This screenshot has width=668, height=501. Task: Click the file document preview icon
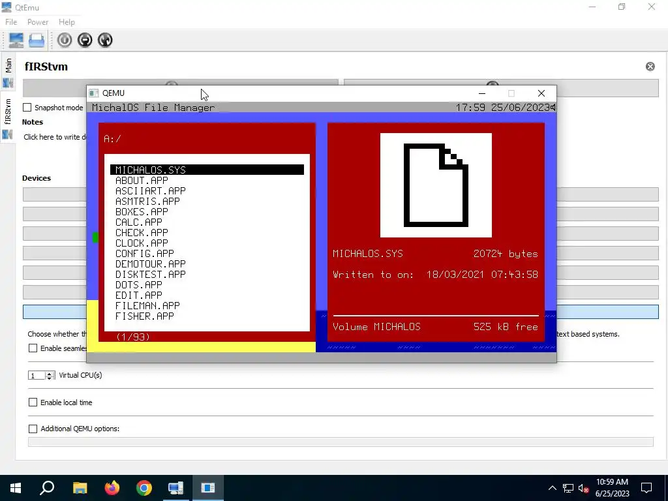point(436,185)
